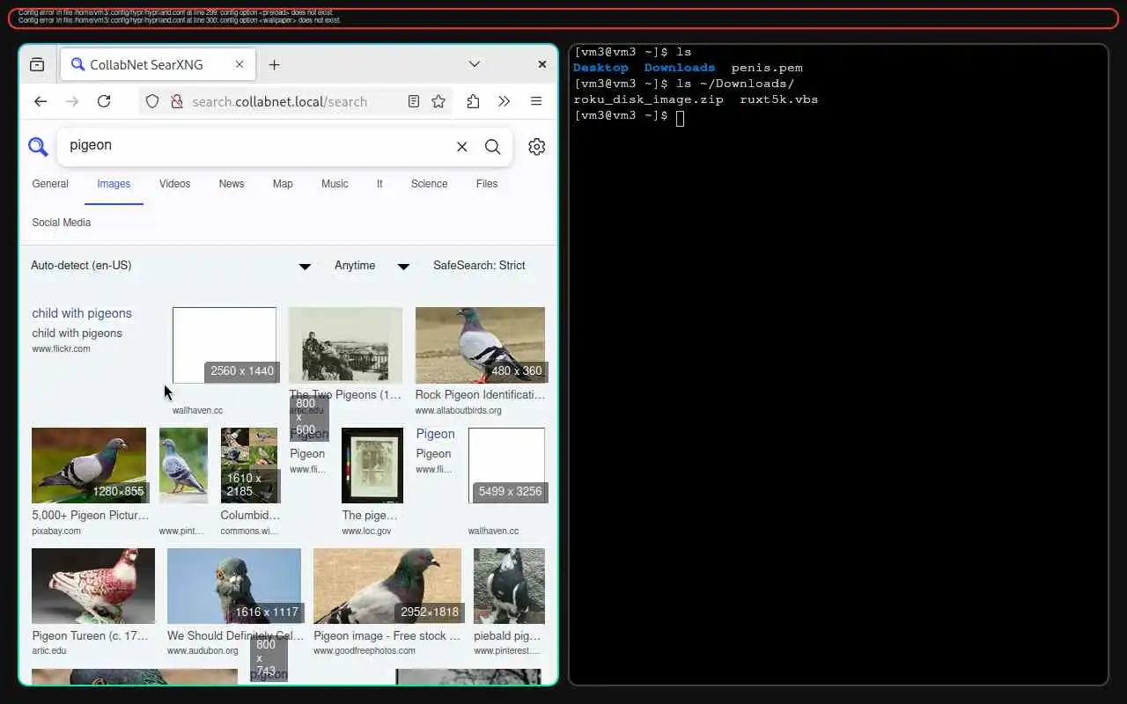Click the SearXNG magnifier logo
Viewport: 1127px width, 704px height.
click(38, 147)
